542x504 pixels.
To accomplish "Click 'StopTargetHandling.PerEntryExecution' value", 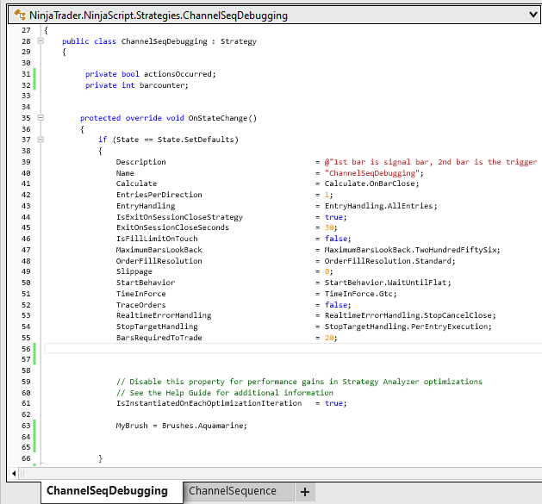I will (406, 327).
